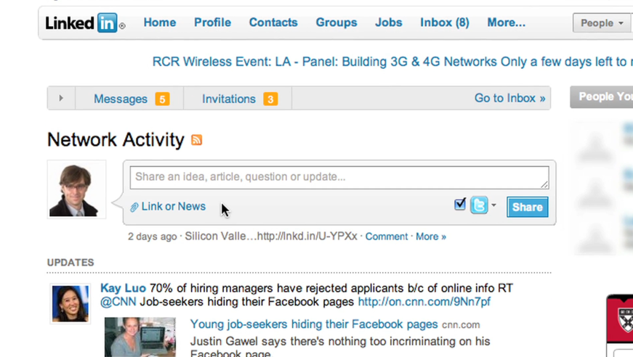Image resolution: width=633 pixels, height=357 pixels.
Task: Open the People search dropdown
Action: coord(602,23)
